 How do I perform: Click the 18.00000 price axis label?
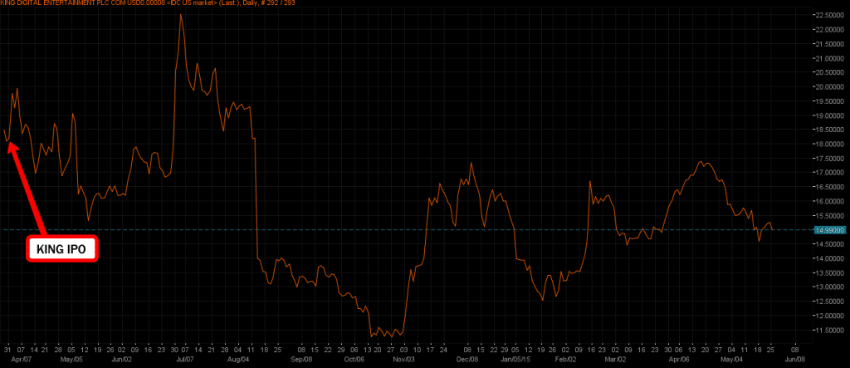click(x=829, y=144)
